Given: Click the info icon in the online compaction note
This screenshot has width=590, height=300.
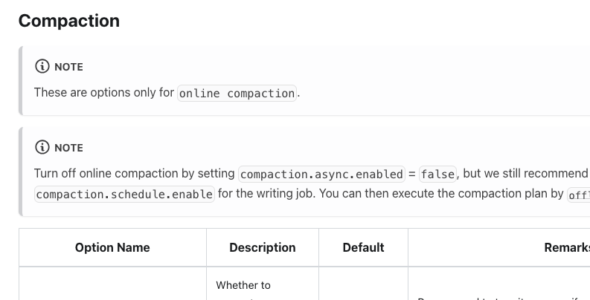Looking at the screenshot, I should click(42, 66).
